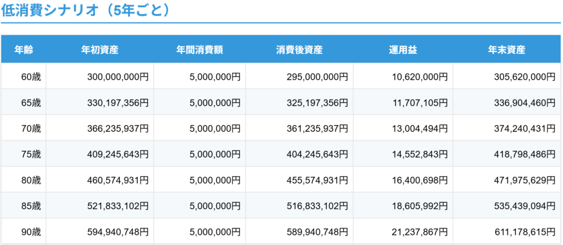Image resolution: width=563 pixels, height=245 pixels.
Task: Click the 運用益 column header
Action: 403,49
